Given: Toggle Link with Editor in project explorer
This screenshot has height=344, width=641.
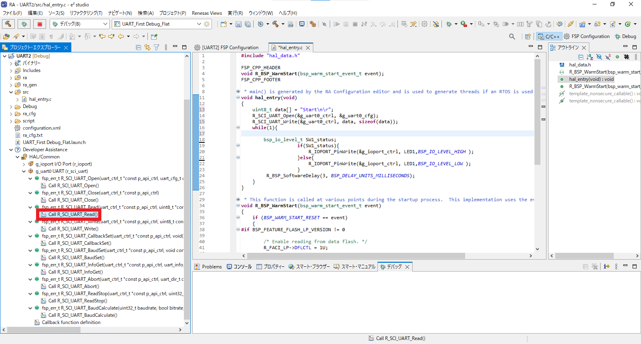Looking at the screenshot, I should click(147, 47).
